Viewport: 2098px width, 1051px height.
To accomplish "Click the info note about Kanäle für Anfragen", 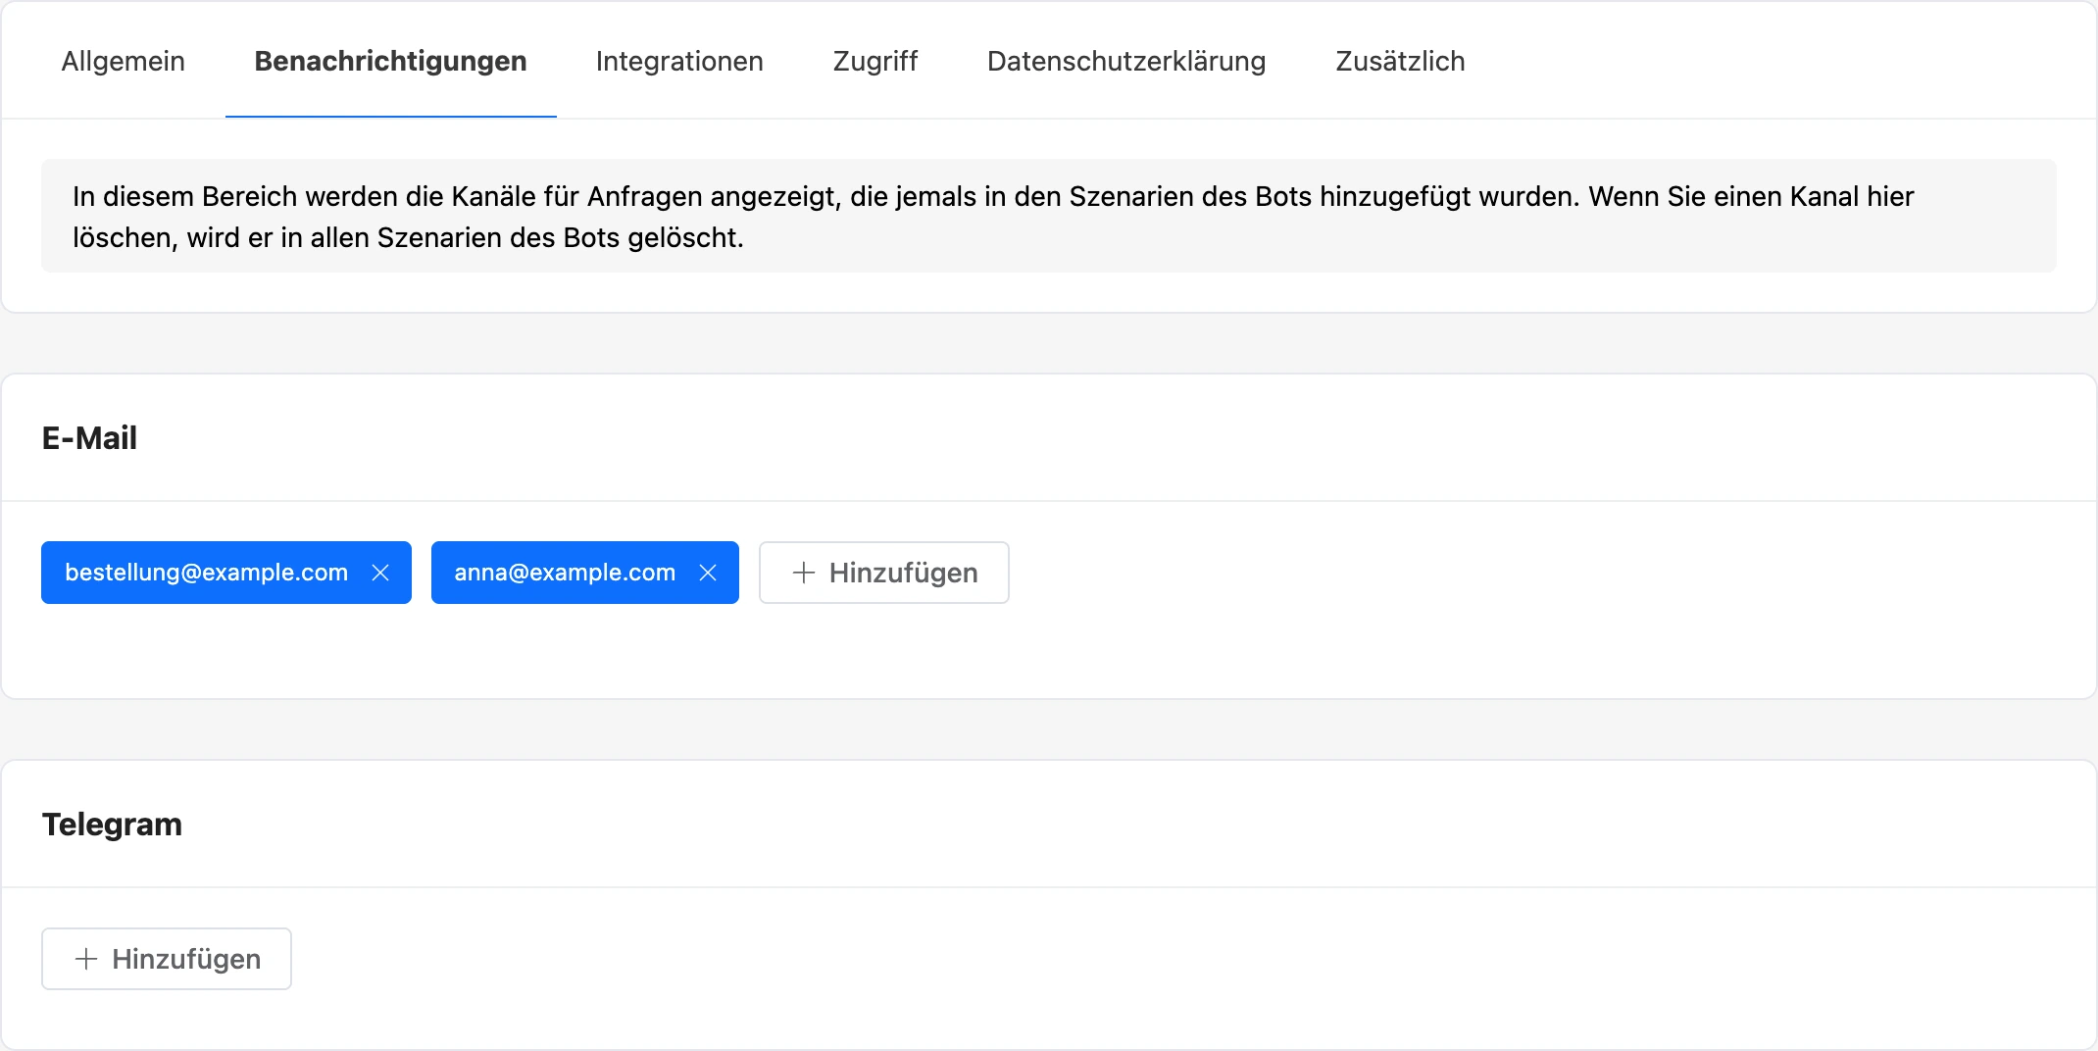I will [1049, 217].
